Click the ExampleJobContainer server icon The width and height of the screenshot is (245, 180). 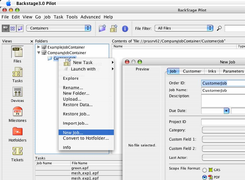(x=44, y=47)
